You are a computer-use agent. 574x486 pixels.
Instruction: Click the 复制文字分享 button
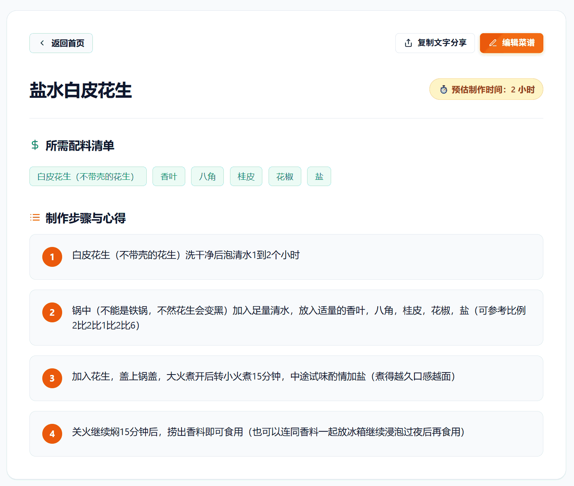tap(435, 43)
